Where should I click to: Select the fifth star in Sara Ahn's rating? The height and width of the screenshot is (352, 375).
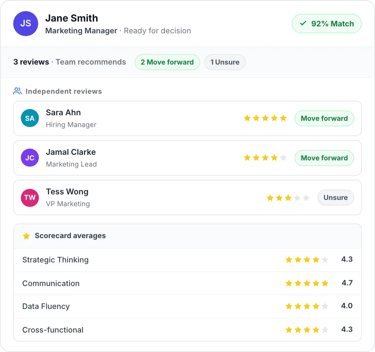[284, 118]
